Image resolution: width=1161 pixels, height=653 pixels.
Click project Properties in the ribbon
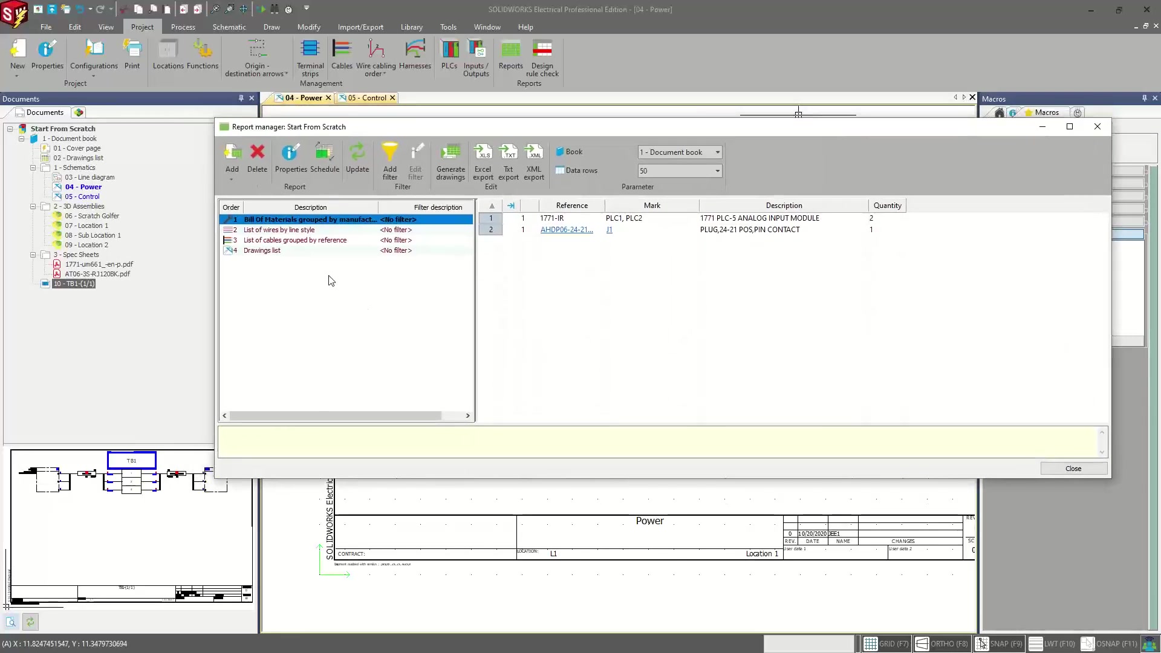click(x=47, y=54)
